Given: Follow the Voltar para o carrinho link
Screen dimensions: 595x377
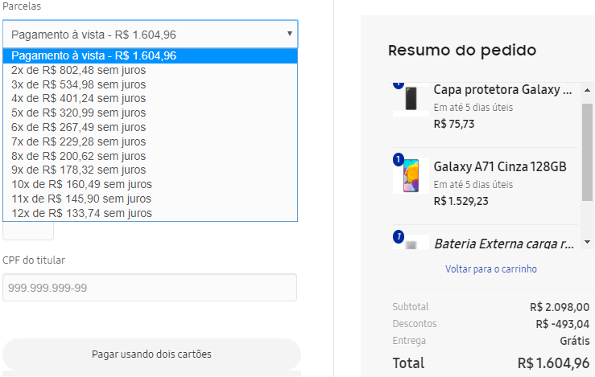Looking at the screenshot, I should pos(491,269).
